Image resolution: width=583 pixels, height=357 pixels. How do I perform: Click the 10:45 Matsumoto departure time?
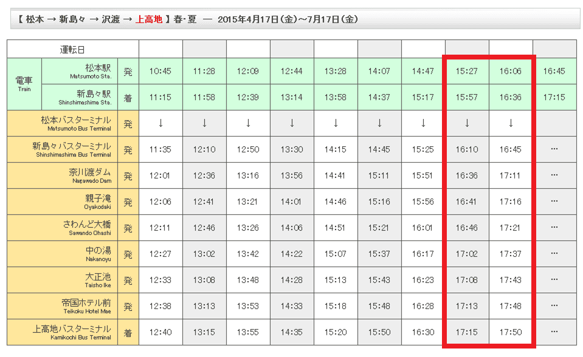(x=160, y=71)
